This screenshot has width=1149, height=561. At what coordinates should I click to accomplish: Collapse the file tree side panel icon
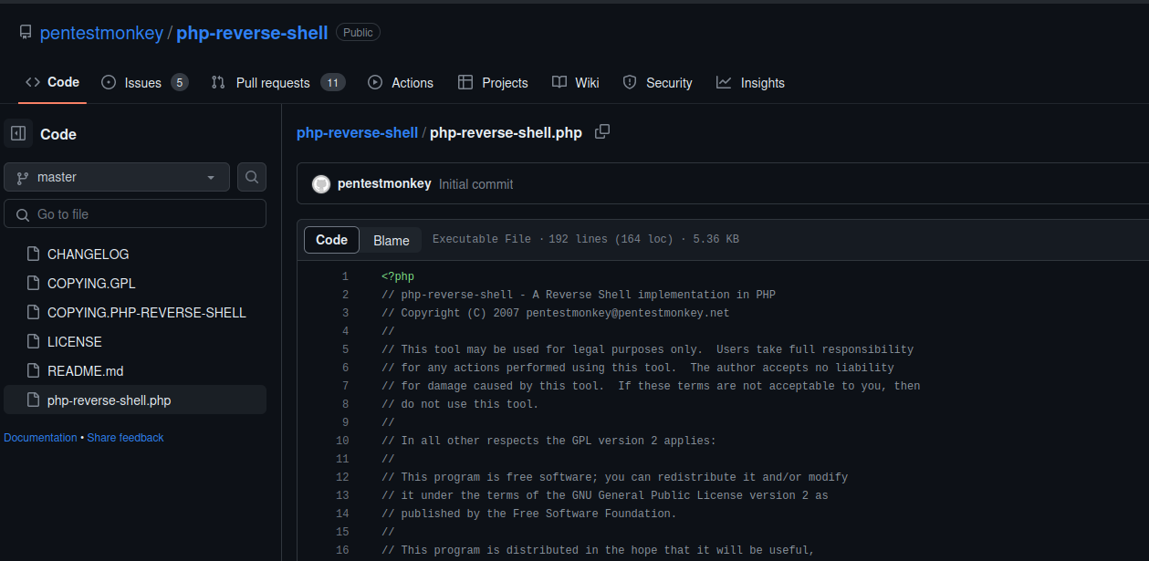pos(18,134)
